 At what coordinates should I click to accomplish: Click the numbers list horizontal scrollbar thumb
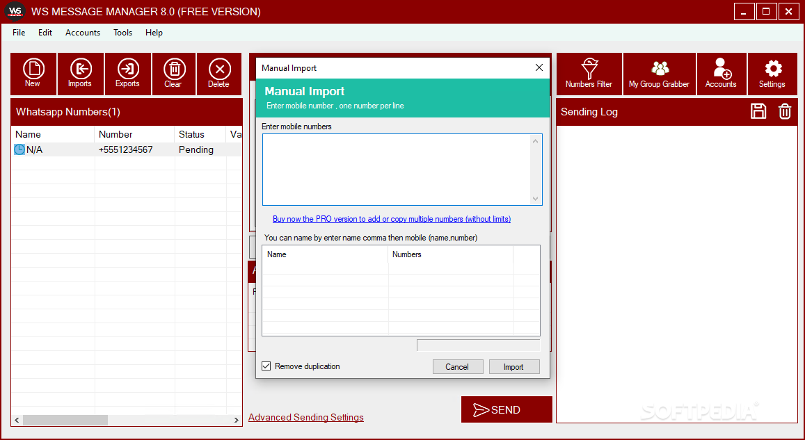(65, 420)
